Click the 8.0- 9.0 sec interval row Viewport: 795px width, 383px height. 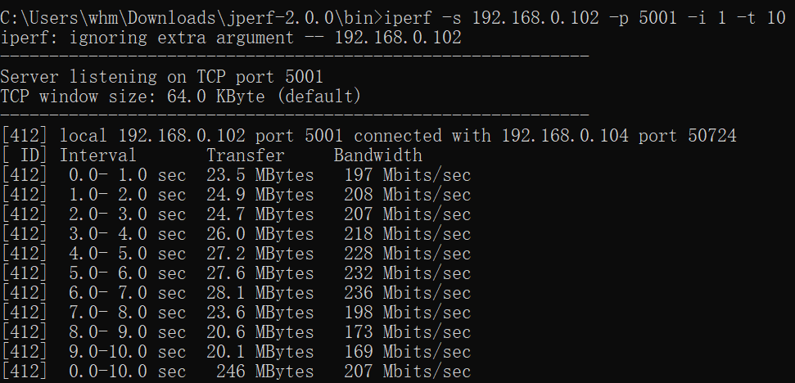point(236,331)
